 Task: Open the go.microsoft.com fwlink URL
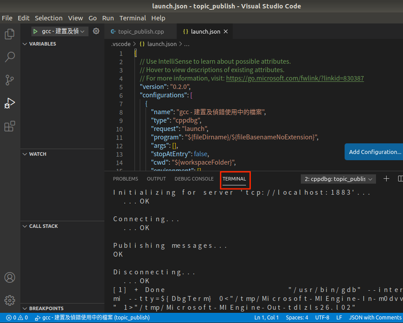295,78
